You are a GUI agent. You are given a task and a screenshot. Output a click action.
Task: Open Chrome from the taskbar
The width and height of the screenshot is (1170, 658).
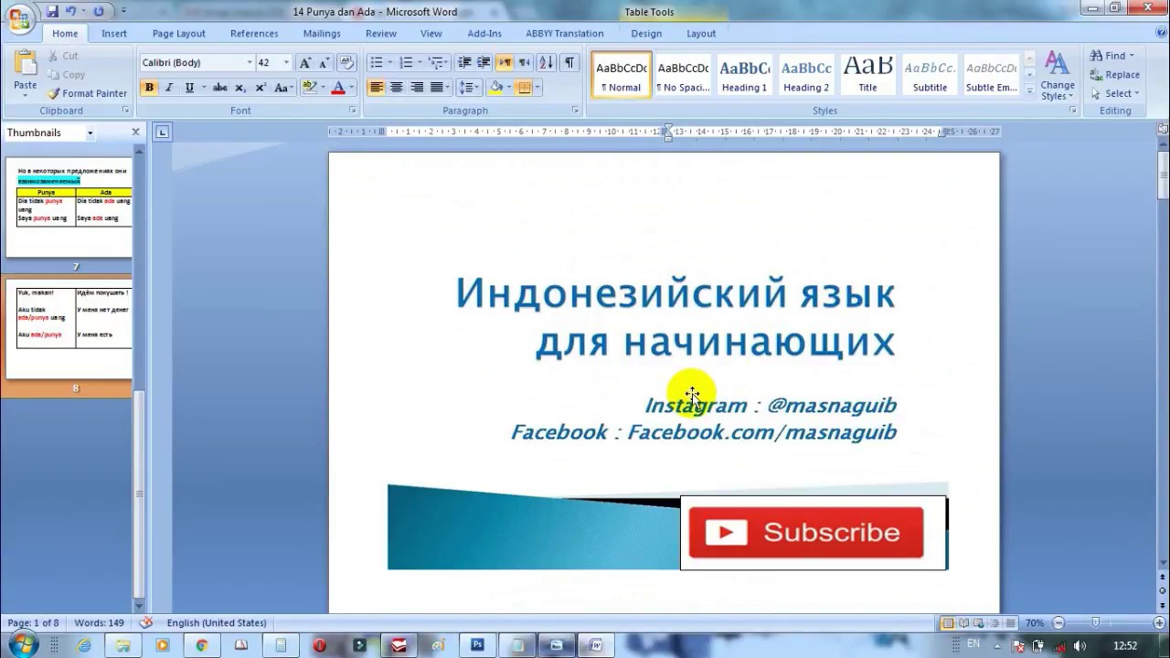tap(201, 645)
